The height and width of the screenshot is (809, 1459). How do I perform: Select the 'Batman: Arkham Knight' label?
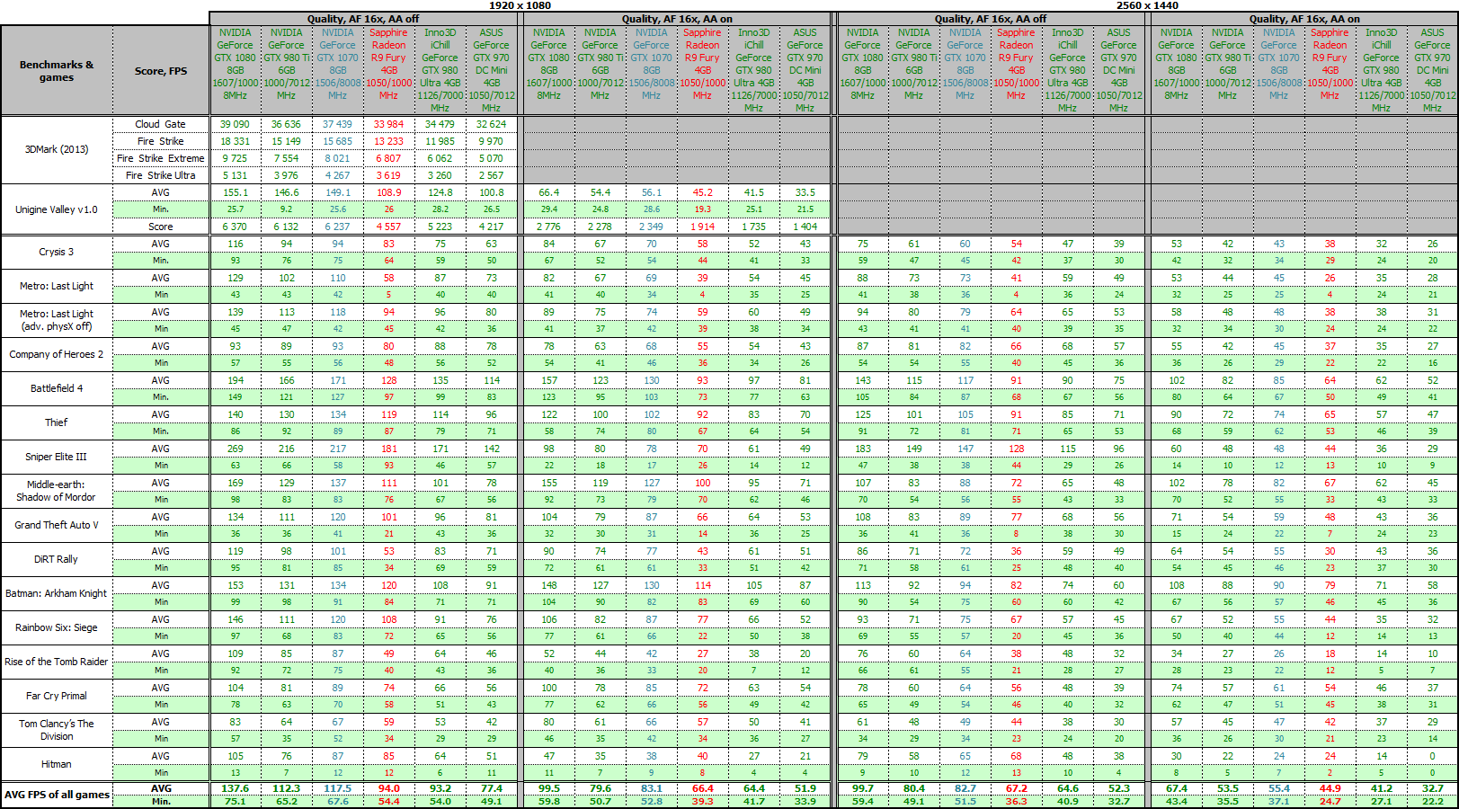[57, 593]
